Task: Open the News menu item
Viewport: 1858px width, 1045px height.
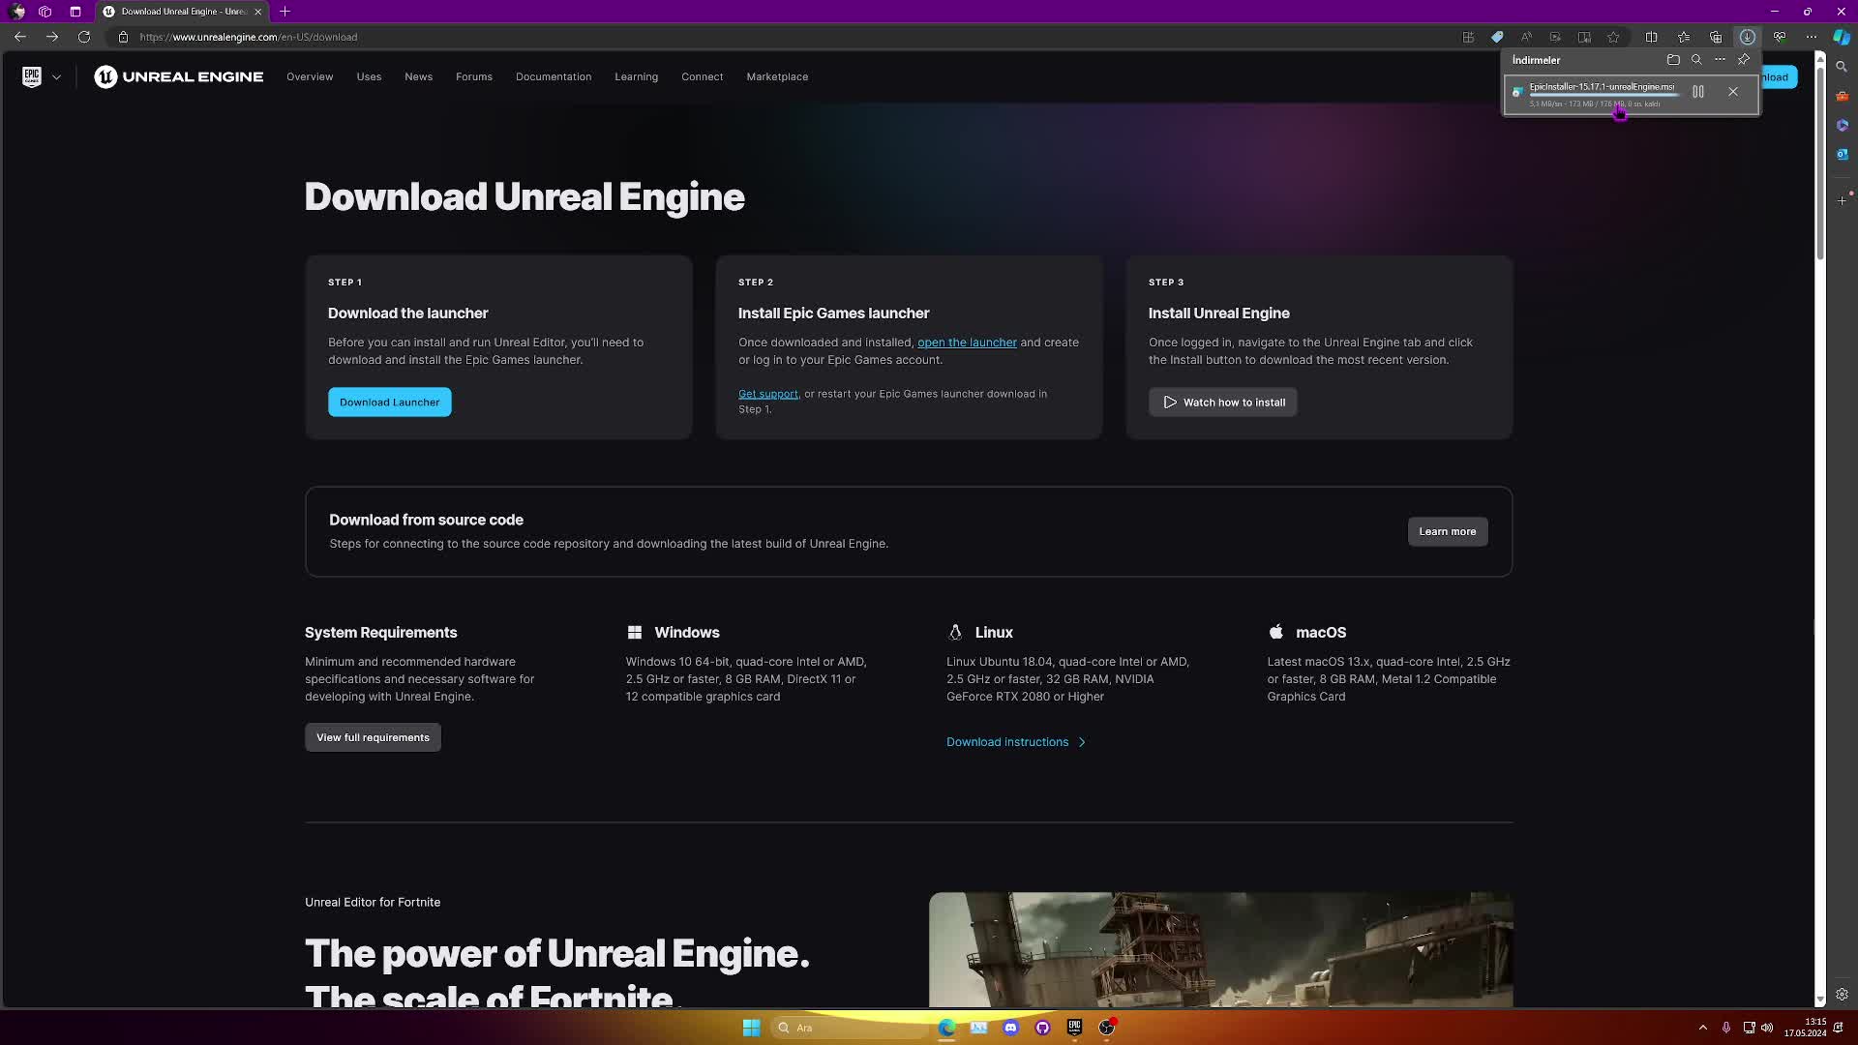Action: [x=418, y=76]
